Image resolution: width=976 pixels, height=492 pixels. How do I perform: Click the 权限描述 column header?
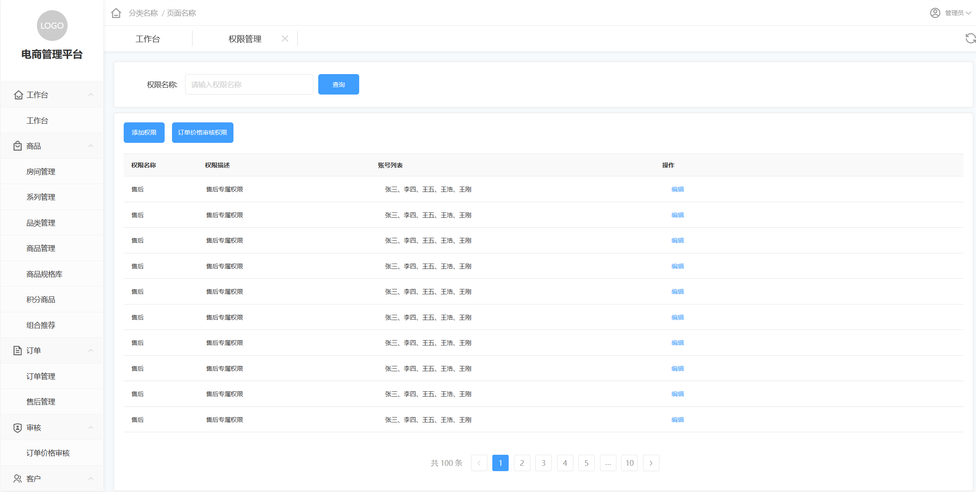click(x=217, y=165)
